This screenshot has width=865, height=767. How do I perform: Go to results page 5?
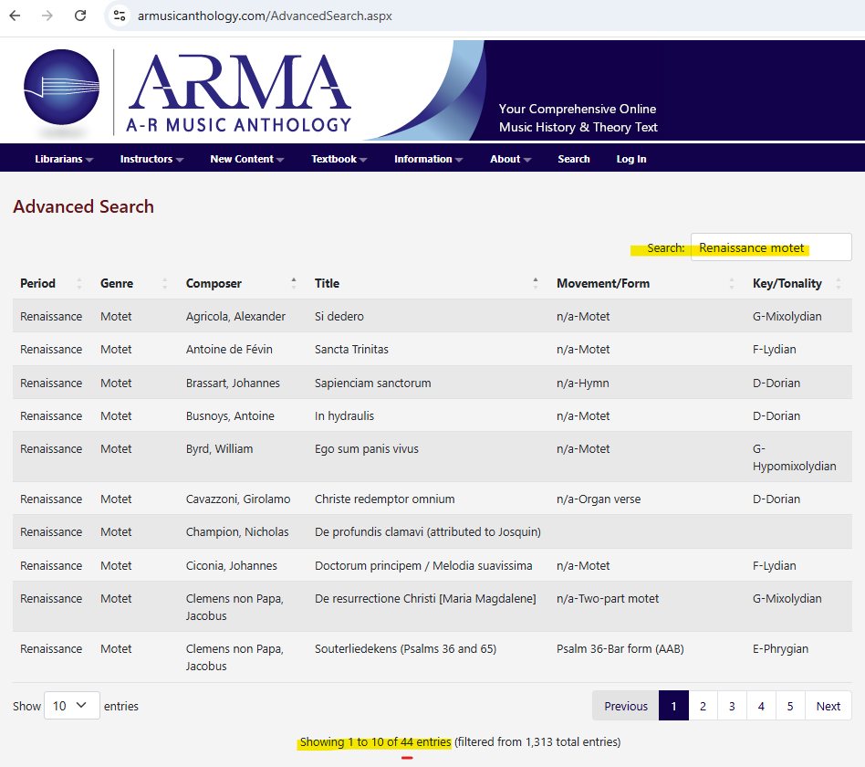click(x=790, y=706)
